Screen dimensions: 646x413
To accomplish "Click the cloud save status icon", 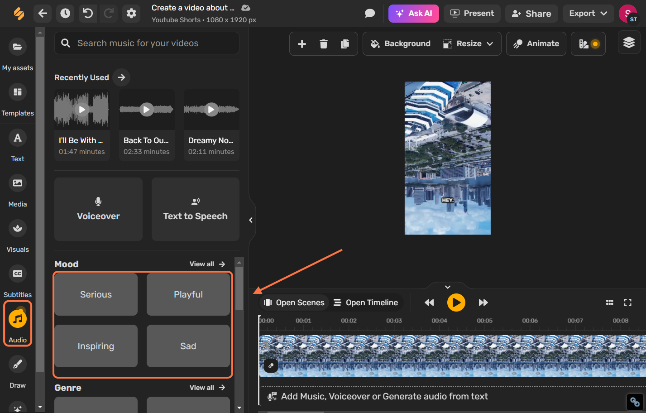I will (x=246, y=8).
